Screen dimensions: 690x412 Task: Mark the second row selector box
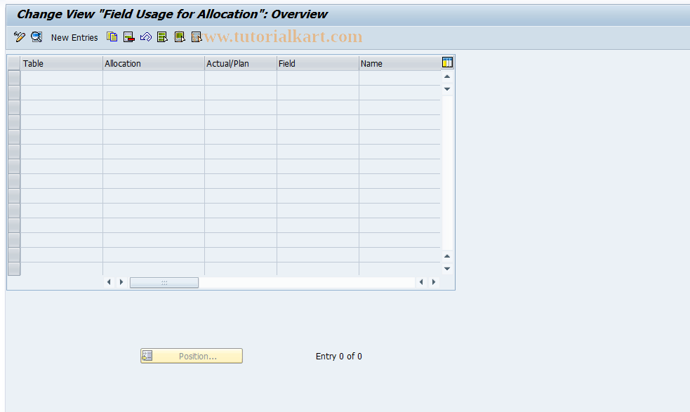(x=13, y=93)
